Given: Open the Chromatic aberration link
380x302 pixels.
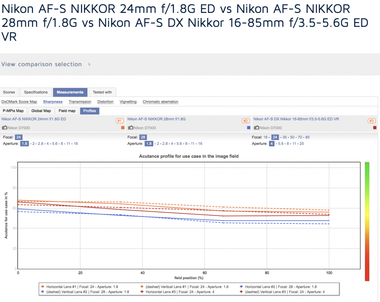Looking at the screenshot, I should click(160, 102).
